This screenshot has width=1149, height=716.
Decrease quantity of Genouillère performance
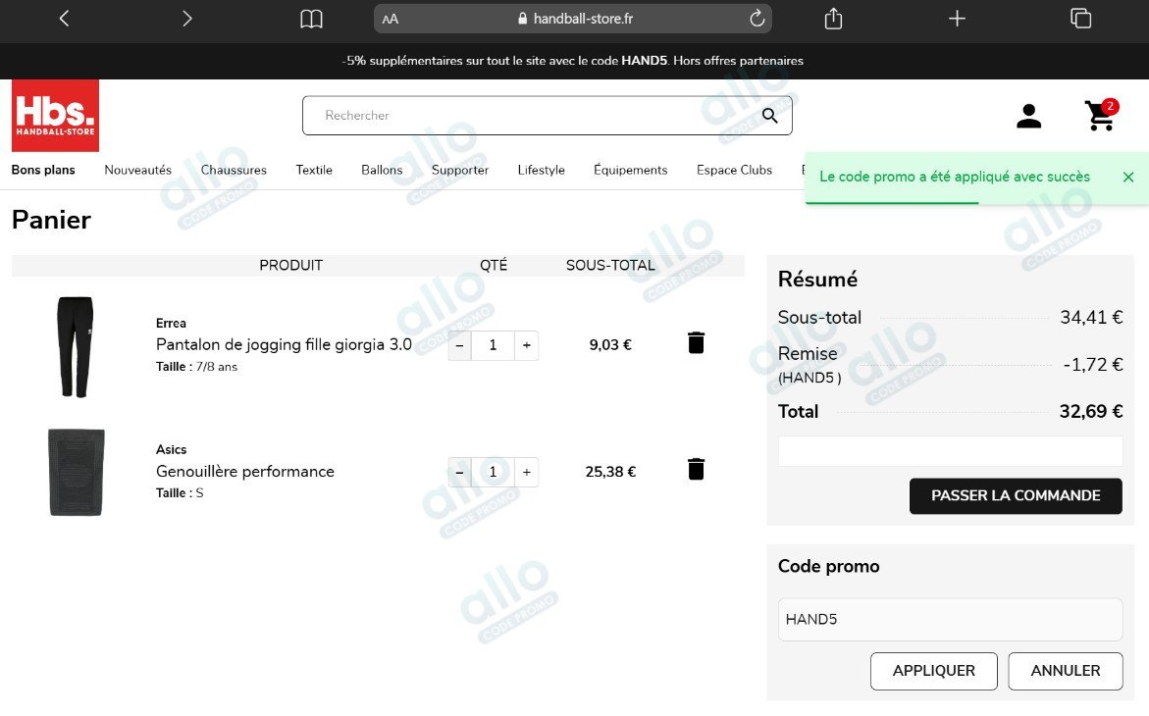459,472
